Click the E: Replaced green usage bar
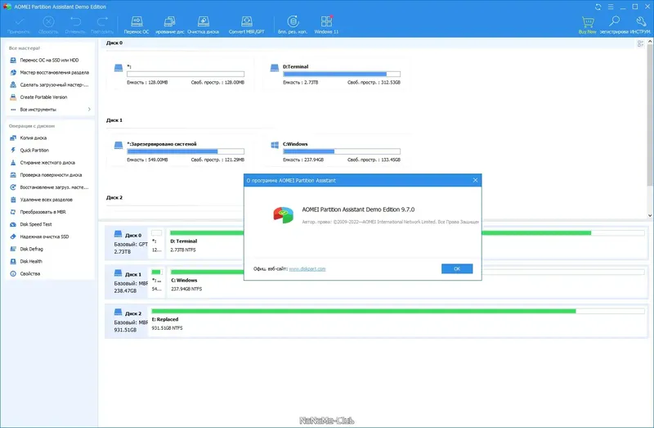Image resolution: width=654 pixels, height=428 pixels. (x=363, y=311)
